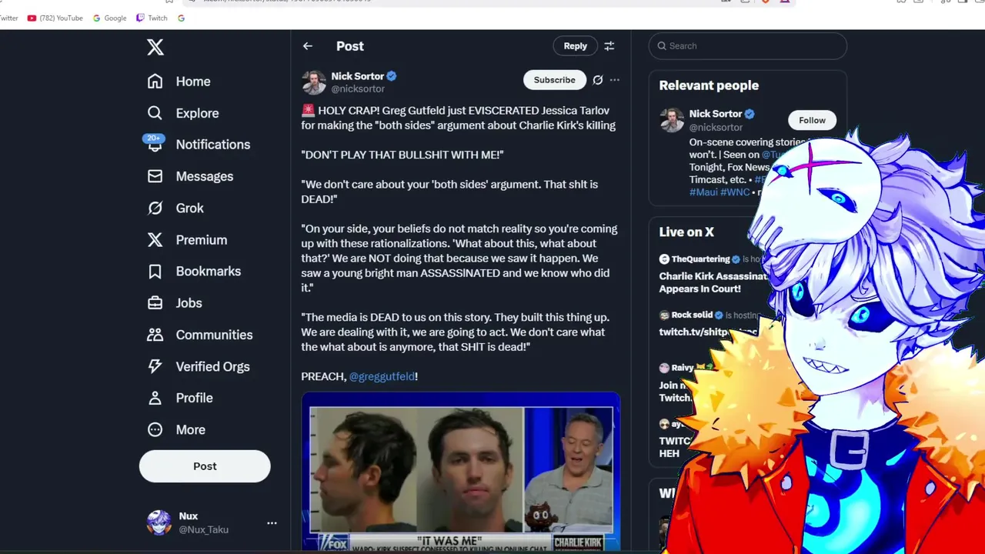985x554 pixels.
Task: Click the white Post button
Action: coord(205,466)
